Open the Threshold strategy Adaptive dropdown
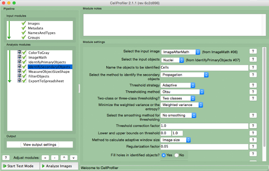Screen dimensions: 269x171 point(178,85)
